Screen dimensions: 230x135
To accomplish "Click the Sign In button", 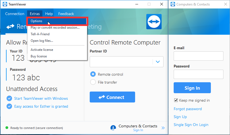I will pyautogui.click(x=192, y=88).
